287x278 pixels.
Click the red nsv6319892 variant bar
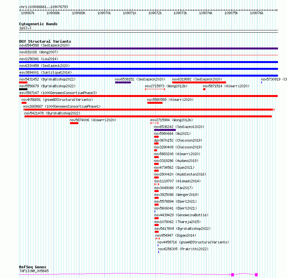199,82
